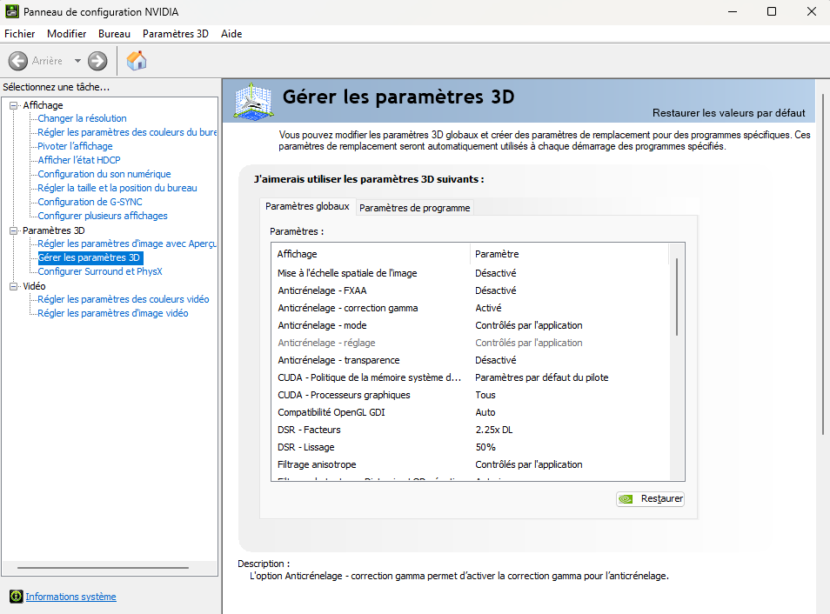Screen dimensions: 830x614
Task: Open the Modifier menu
Action: click(67, 34)
